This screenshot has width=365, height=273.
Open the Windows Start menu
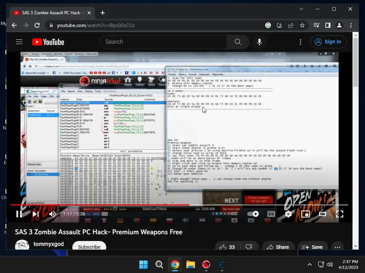[x=143, y=264]
